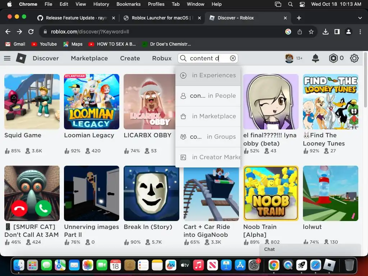
Task: Open the YouTube bookmark
Action: tap(44, 44)
